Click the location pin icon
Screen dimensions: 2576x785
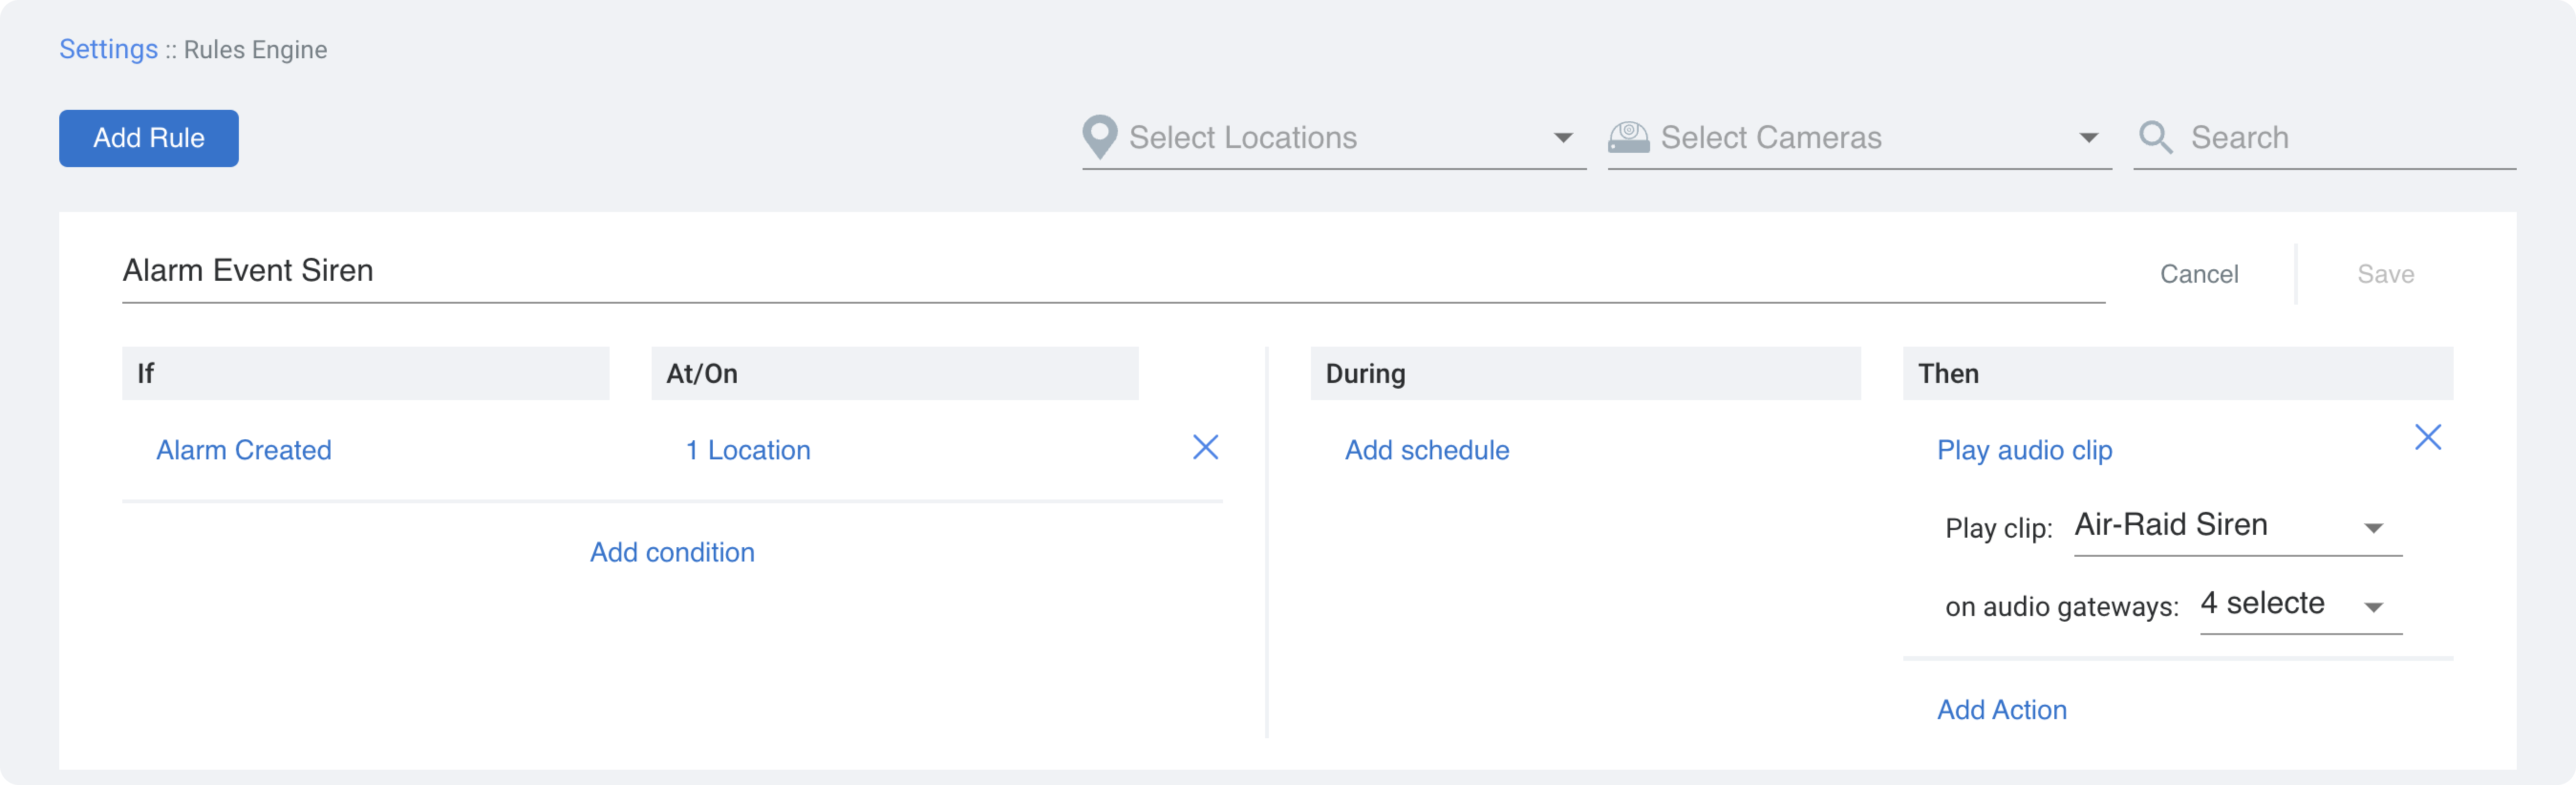coord(1099,137)
